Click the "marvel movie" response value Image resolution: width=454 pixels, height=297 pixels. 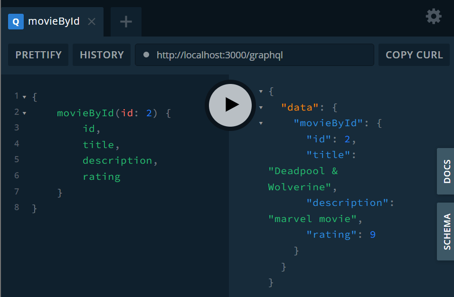[x=312, y=219]
